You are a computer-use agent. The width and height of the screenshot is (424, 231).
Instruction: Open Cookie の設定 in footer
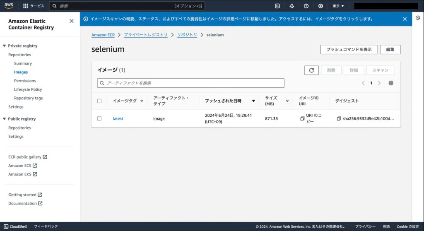pos(408,227)
